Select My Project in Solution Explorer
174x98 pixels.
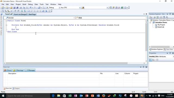click(x=161, y=25)
